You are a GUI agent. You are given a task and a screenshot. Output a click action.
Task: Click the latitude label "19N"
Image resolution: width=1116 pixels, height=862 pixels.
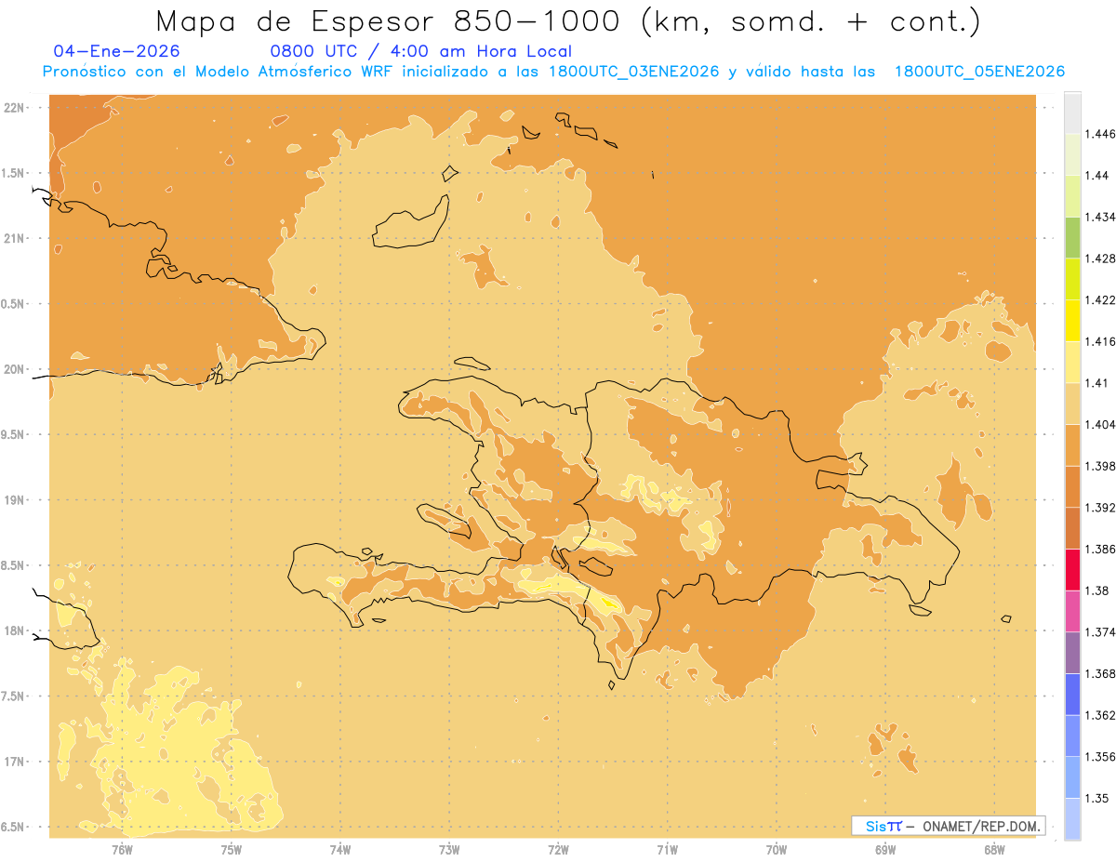15,500
